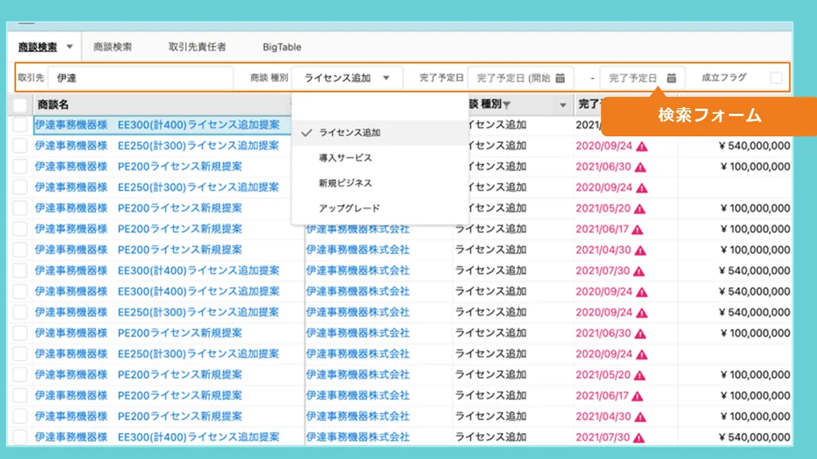Screen dimensions: 817x459
Task: Click the 2020/09/24 date in the EE300(計400) row
Action: click(x=604, y=291)
